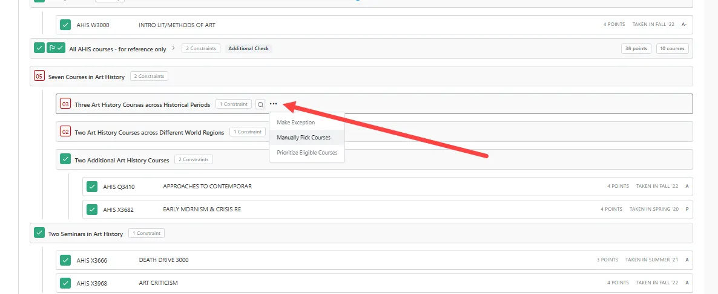This screenshot has width=718, height=294.
Task: Select Three Art History Courses across Historical Periods
Action: [142, 104]
